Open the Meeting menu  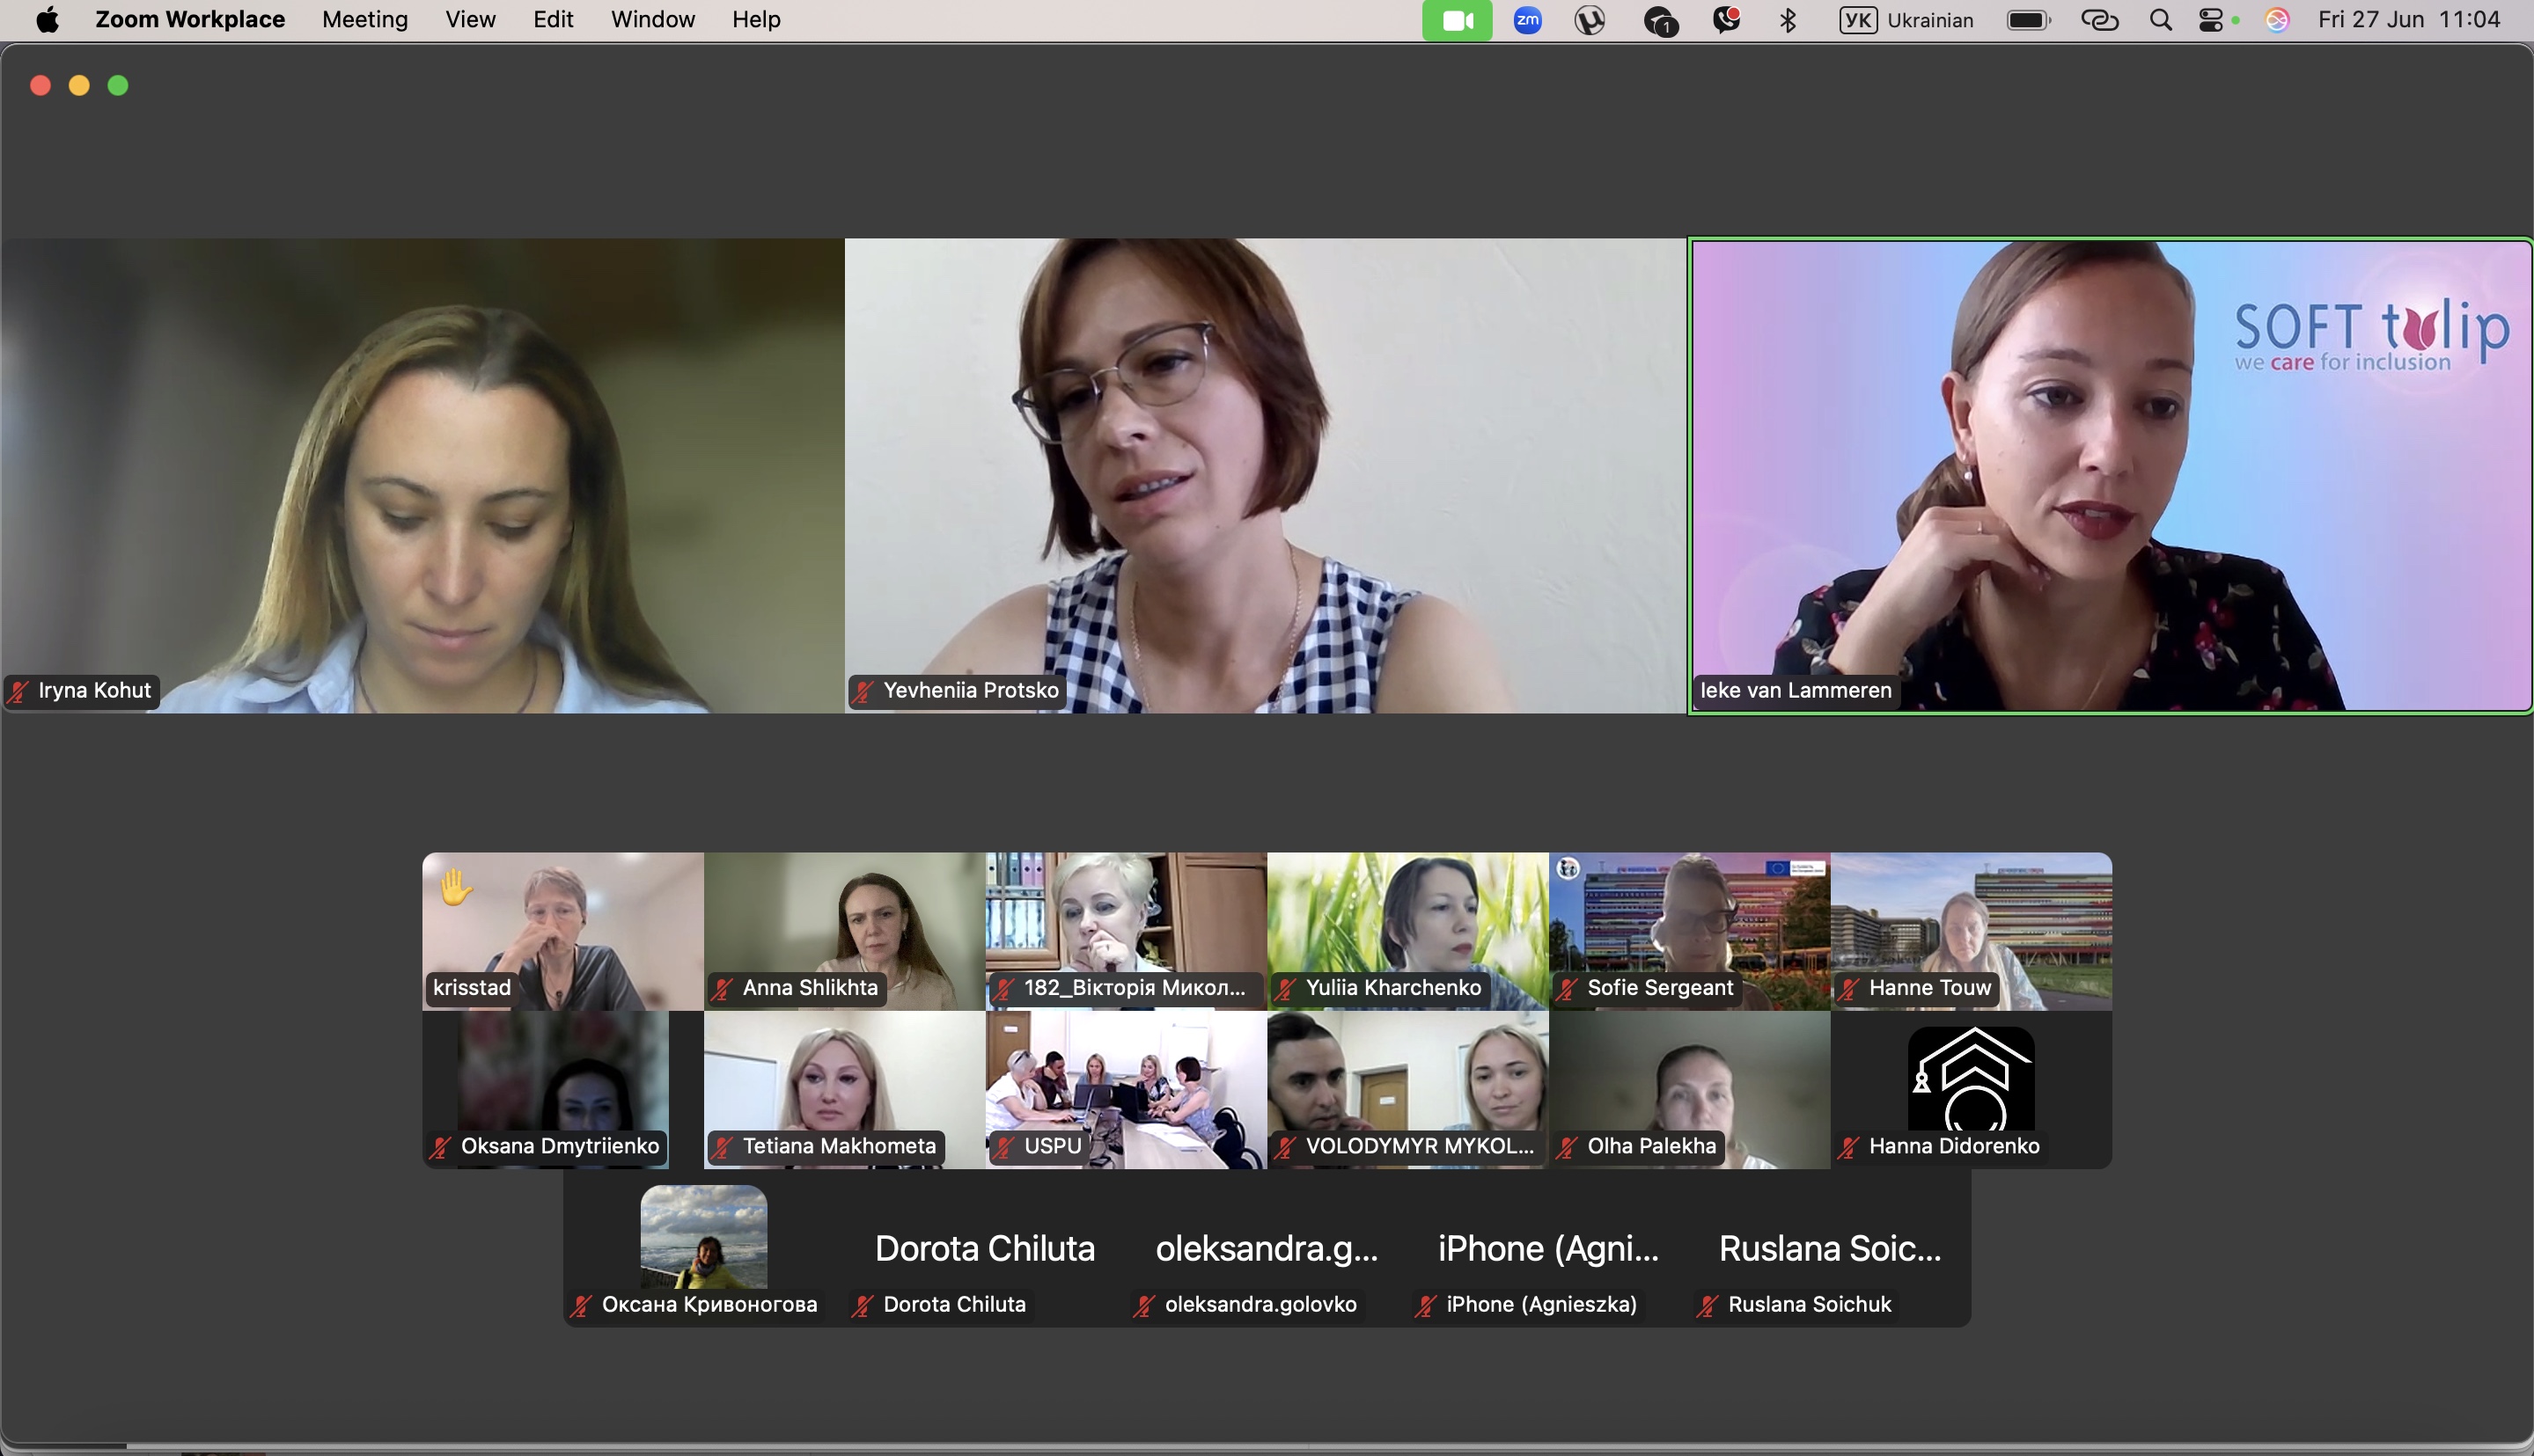(x=364, y=20)
